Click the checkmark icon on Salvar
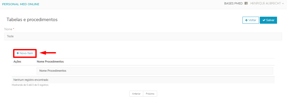 [264, 20]
